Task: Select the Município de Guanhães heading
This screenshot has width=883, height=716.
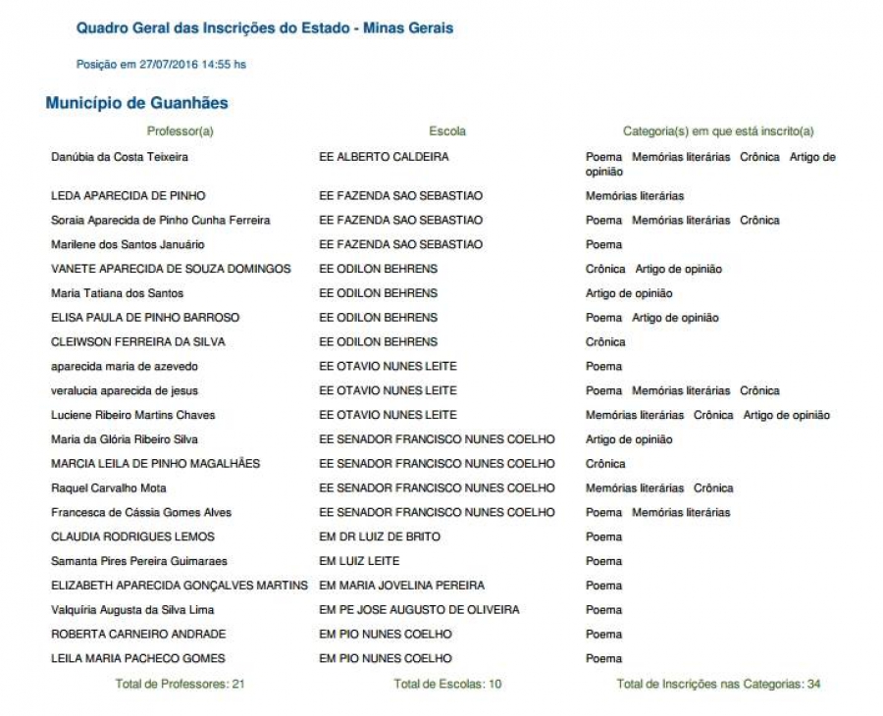Action: (x=136, y=103)
